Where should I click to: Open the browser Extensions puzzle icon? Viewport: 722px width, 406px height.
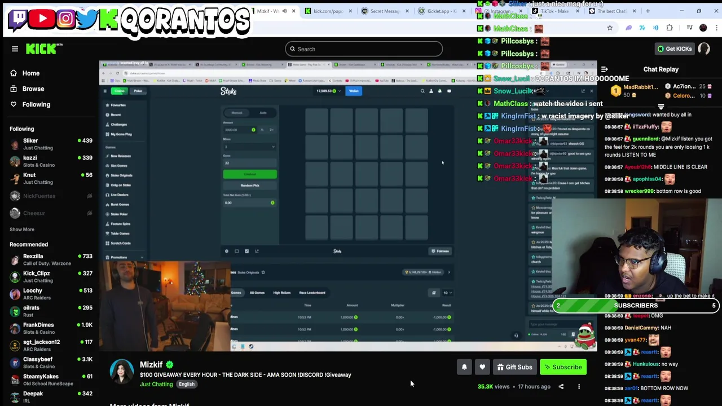pos(670,28)
